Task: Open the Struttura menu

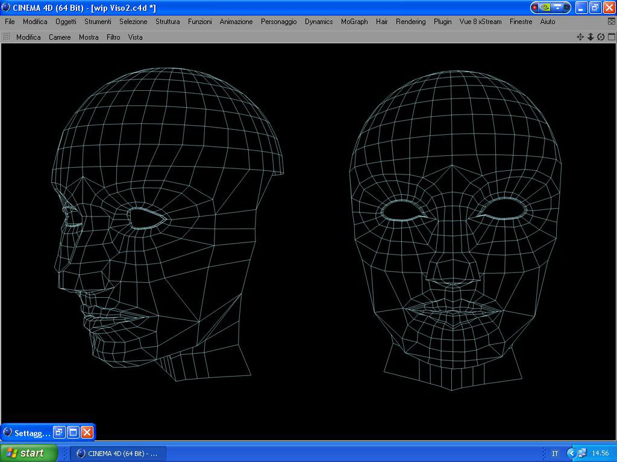Action: click(168, 22)
